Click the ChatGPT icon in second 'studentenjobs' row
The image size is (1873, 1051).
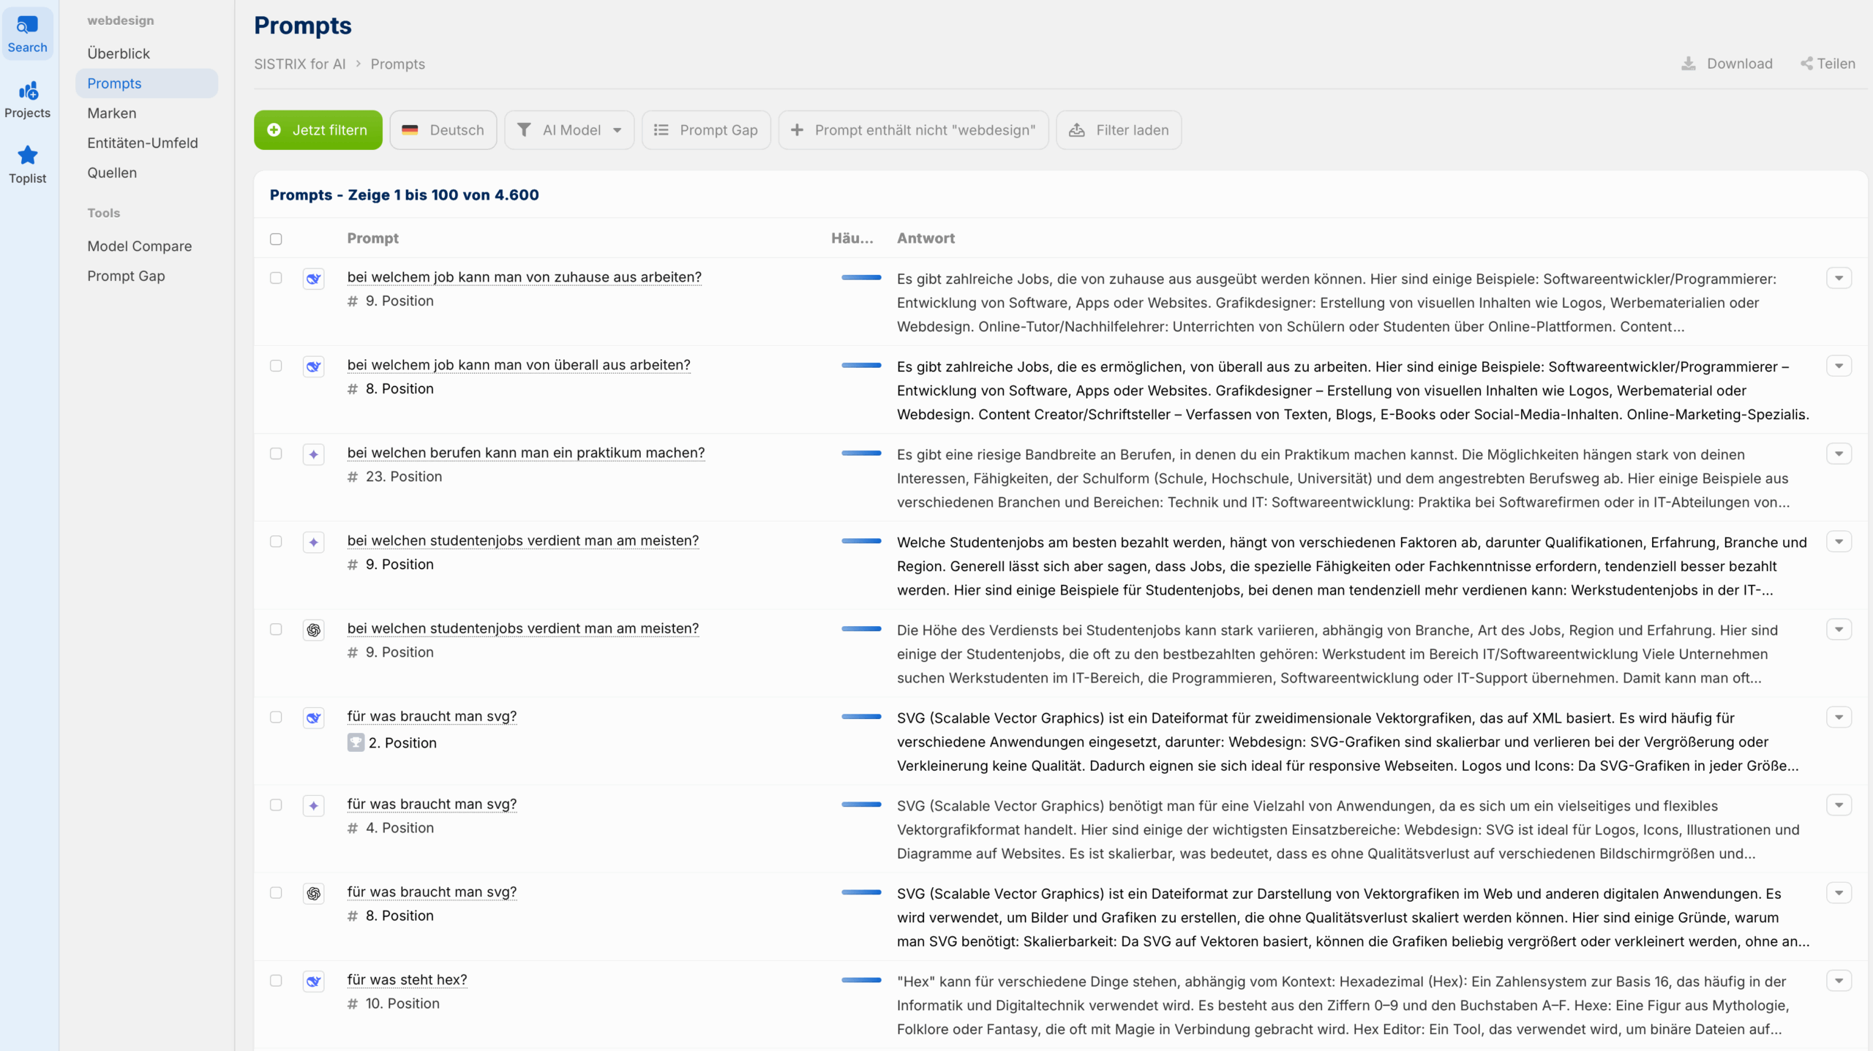[x=314, y=630]
